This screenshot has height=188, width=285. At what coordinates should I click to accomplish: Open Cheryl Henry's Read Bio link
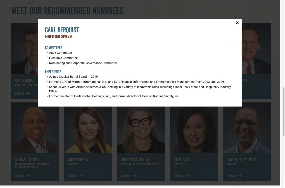click(x=75, y=176)
